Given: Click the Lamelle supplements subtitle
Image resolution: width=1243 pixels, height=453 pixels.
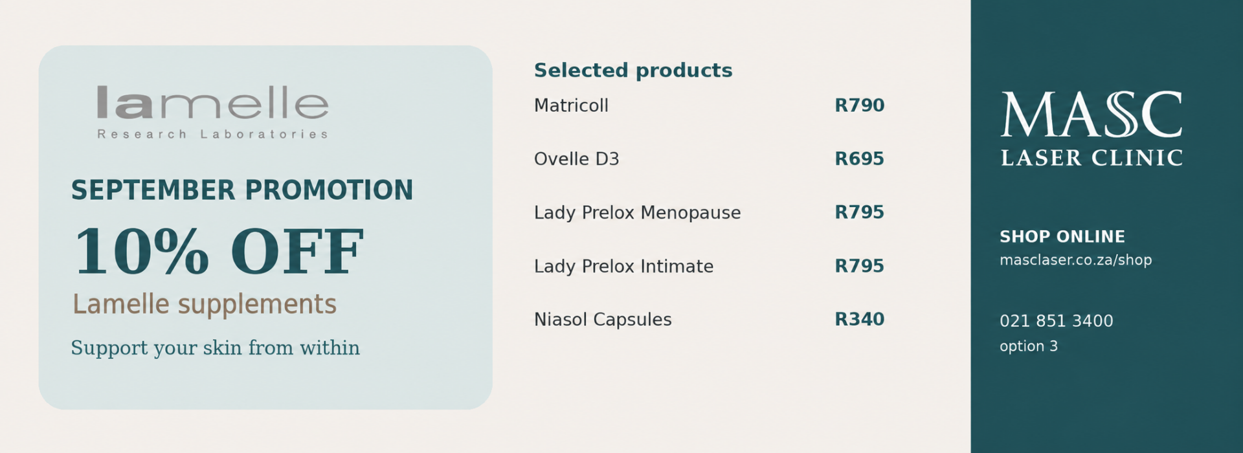Looking at the screenshot, I should click(x=204, y=304).
